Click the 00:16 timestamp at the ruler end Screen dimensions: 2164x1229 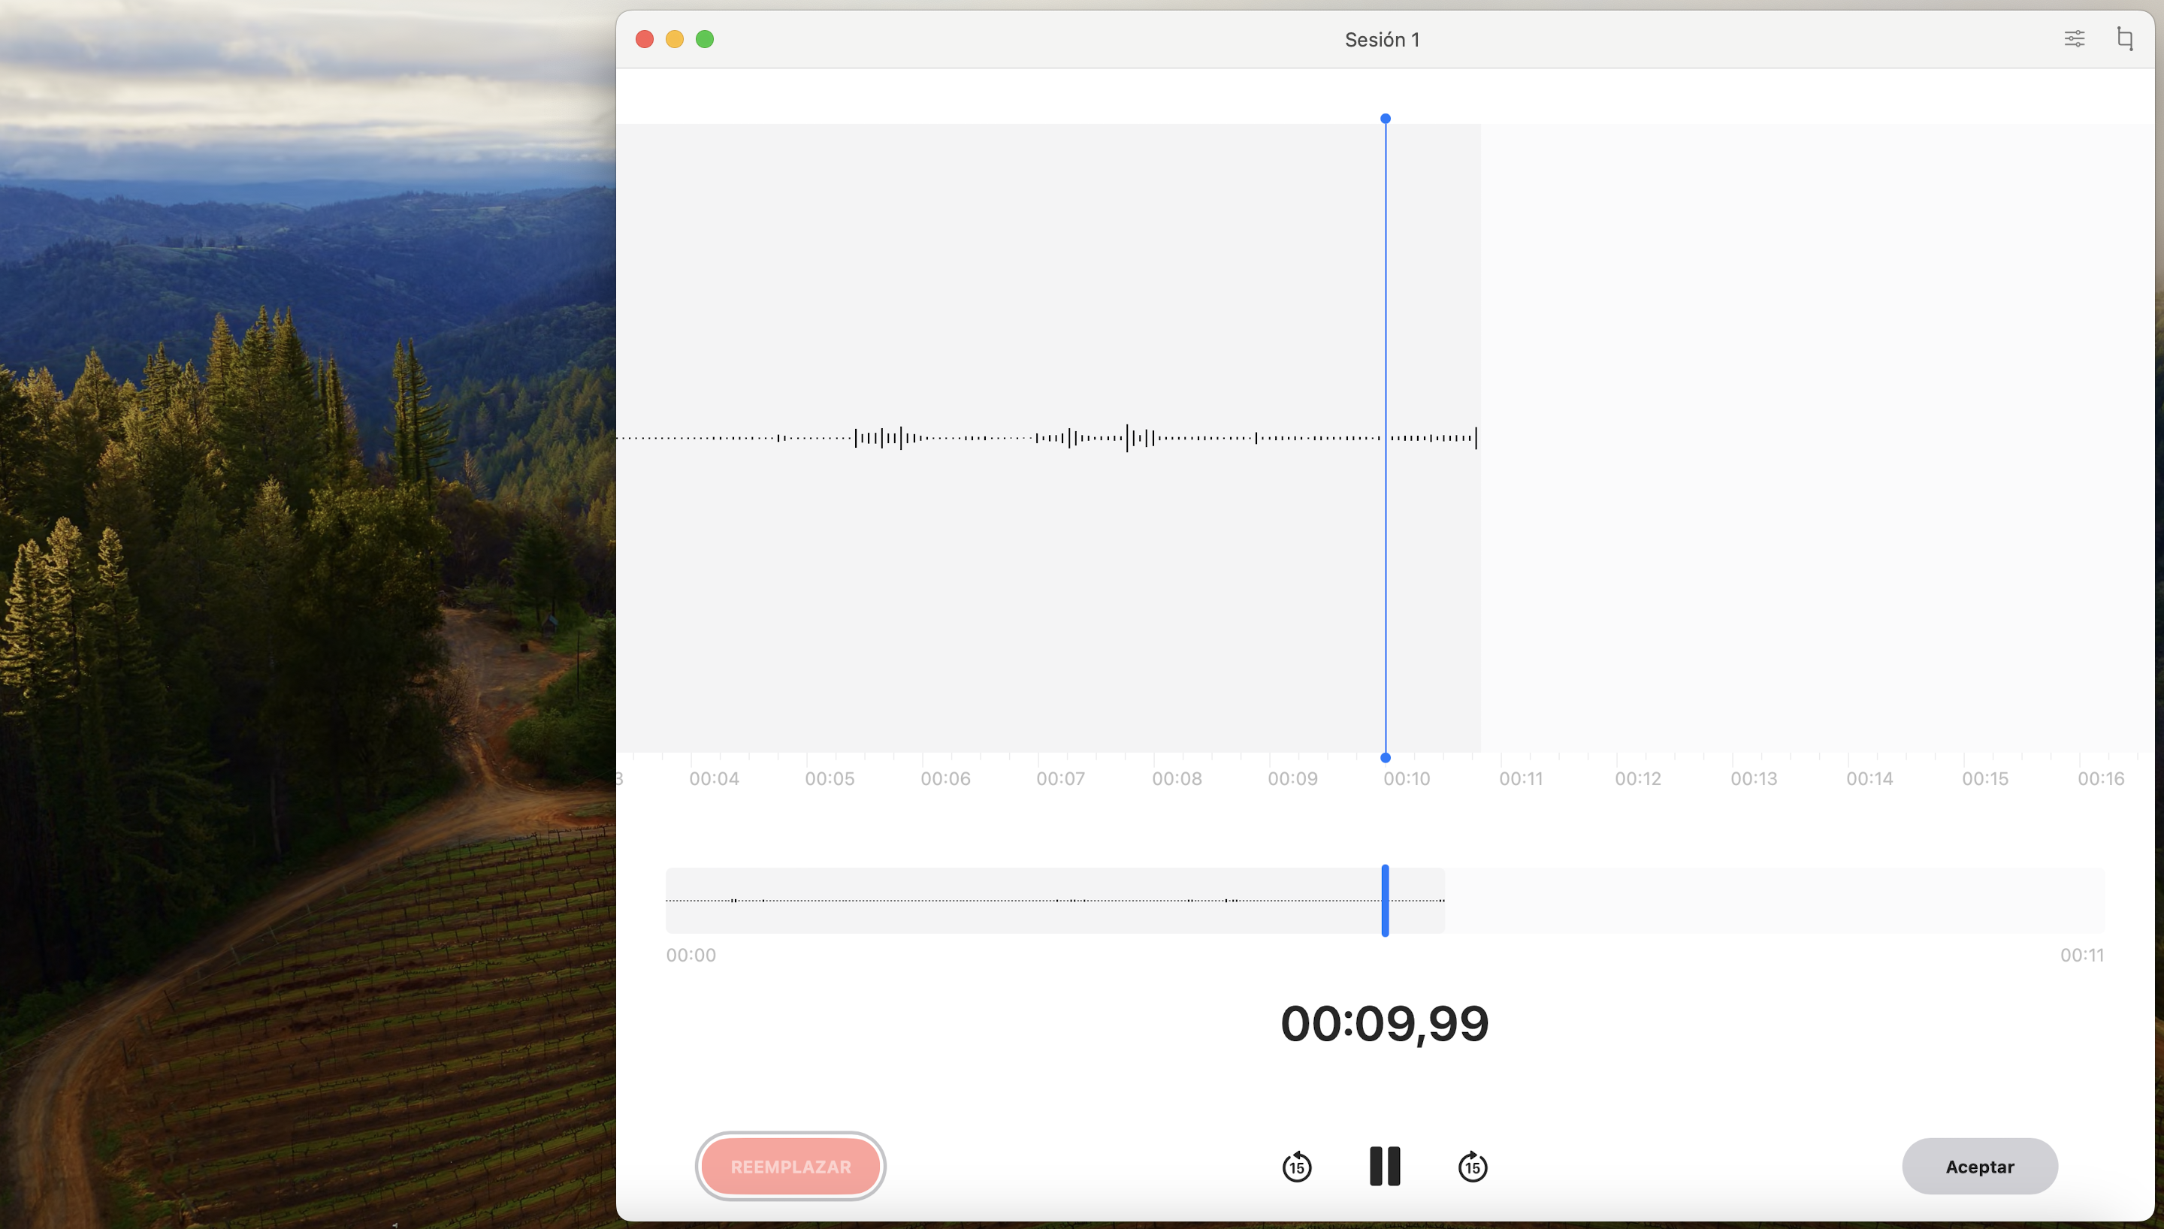pyautogui.click(x=2103, y=778)
